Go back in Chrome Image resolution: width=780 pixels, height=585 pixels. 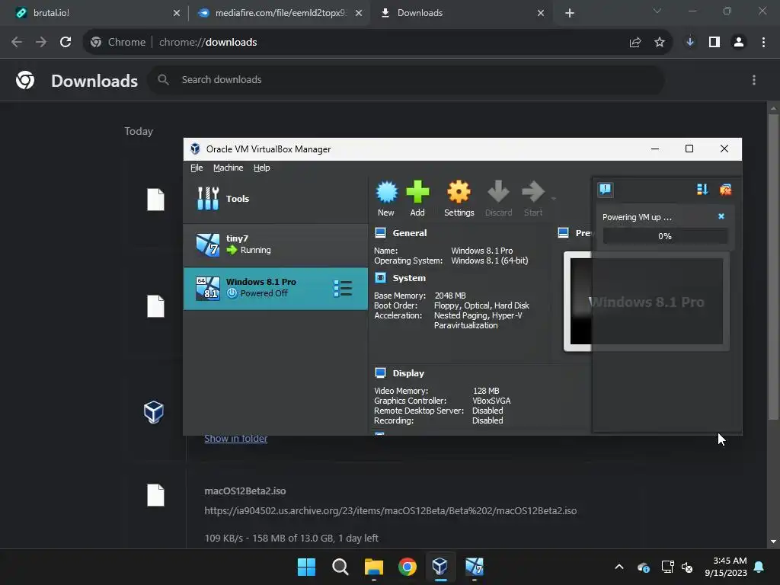coord(17,43)
